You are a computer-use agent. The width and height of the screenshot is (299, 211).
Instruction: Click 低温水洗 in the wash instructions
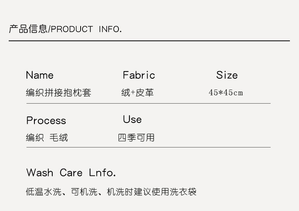44,192
